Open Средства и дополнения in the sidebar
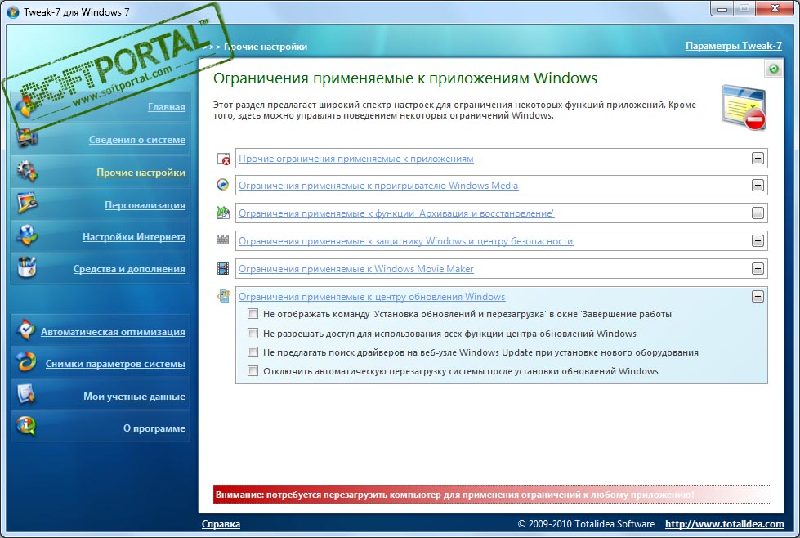 pos(129,268)
